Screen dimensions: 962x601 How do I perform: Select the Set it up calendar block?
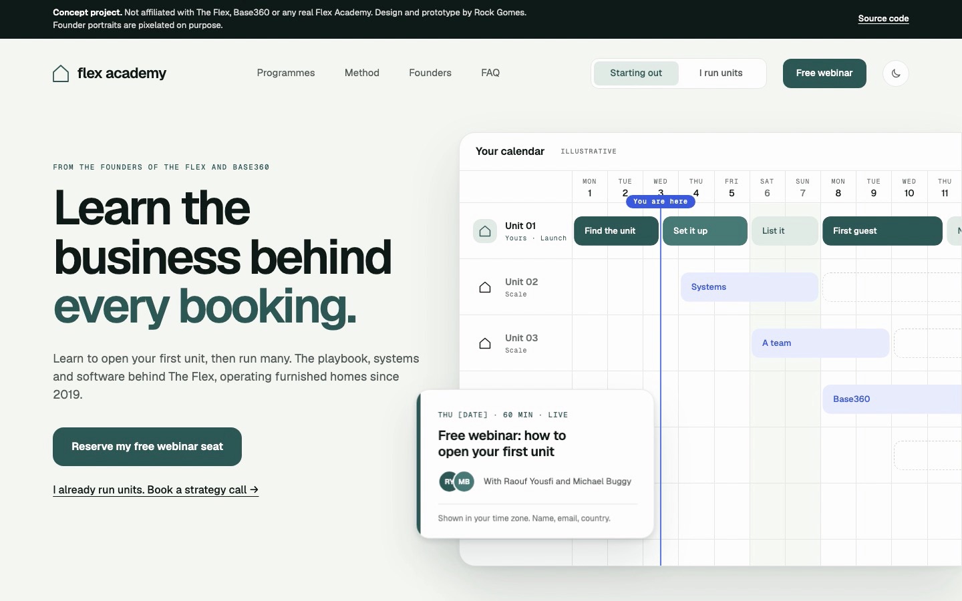705,231
